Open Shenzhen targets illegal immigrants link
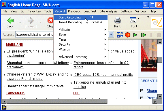164x111 pixels. [35, 86]
